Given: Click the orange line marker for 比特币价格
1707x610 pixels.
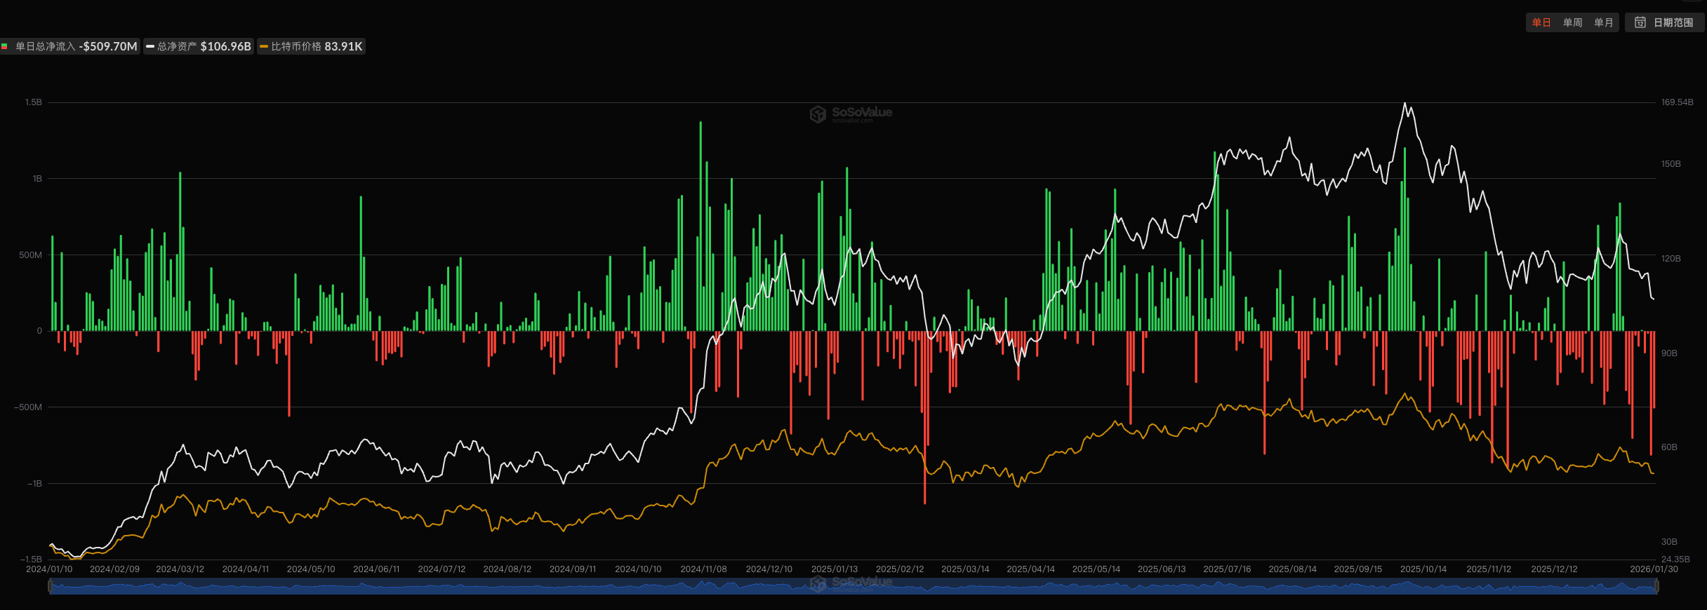Looking at the screenshot, I should [x=264, y=46].
